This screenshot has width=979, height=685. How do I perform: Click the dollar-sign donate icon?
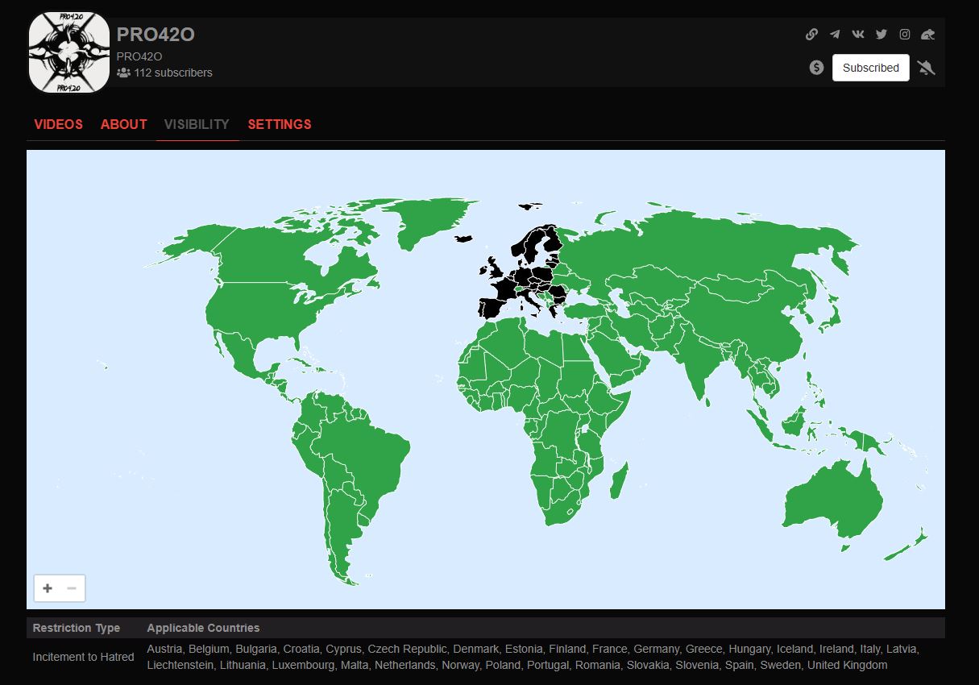816,68
